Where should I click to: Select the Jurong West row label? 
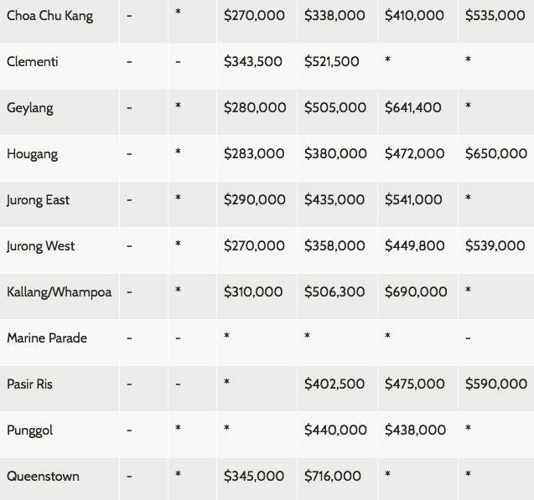pyautogui.click(x=40, y=246)
